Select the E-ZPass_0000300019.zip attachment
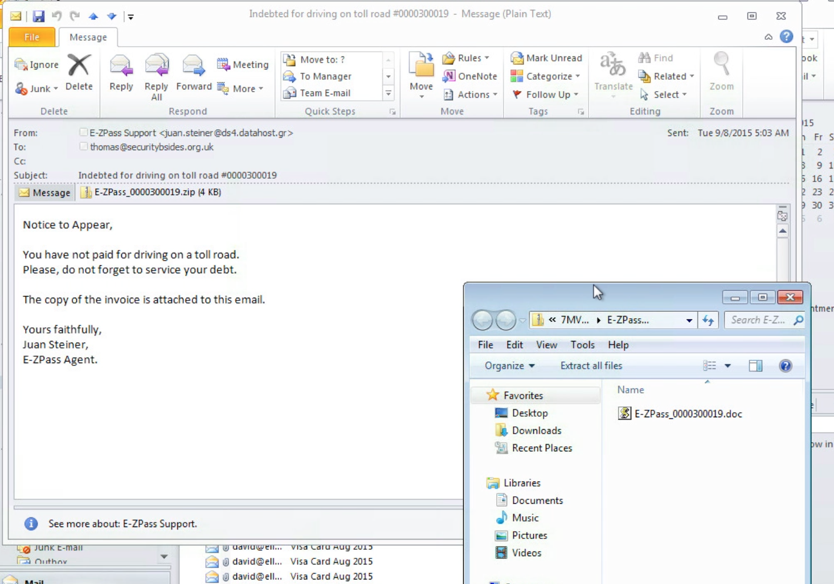This screenshot has height=584, width=834. 150,192
